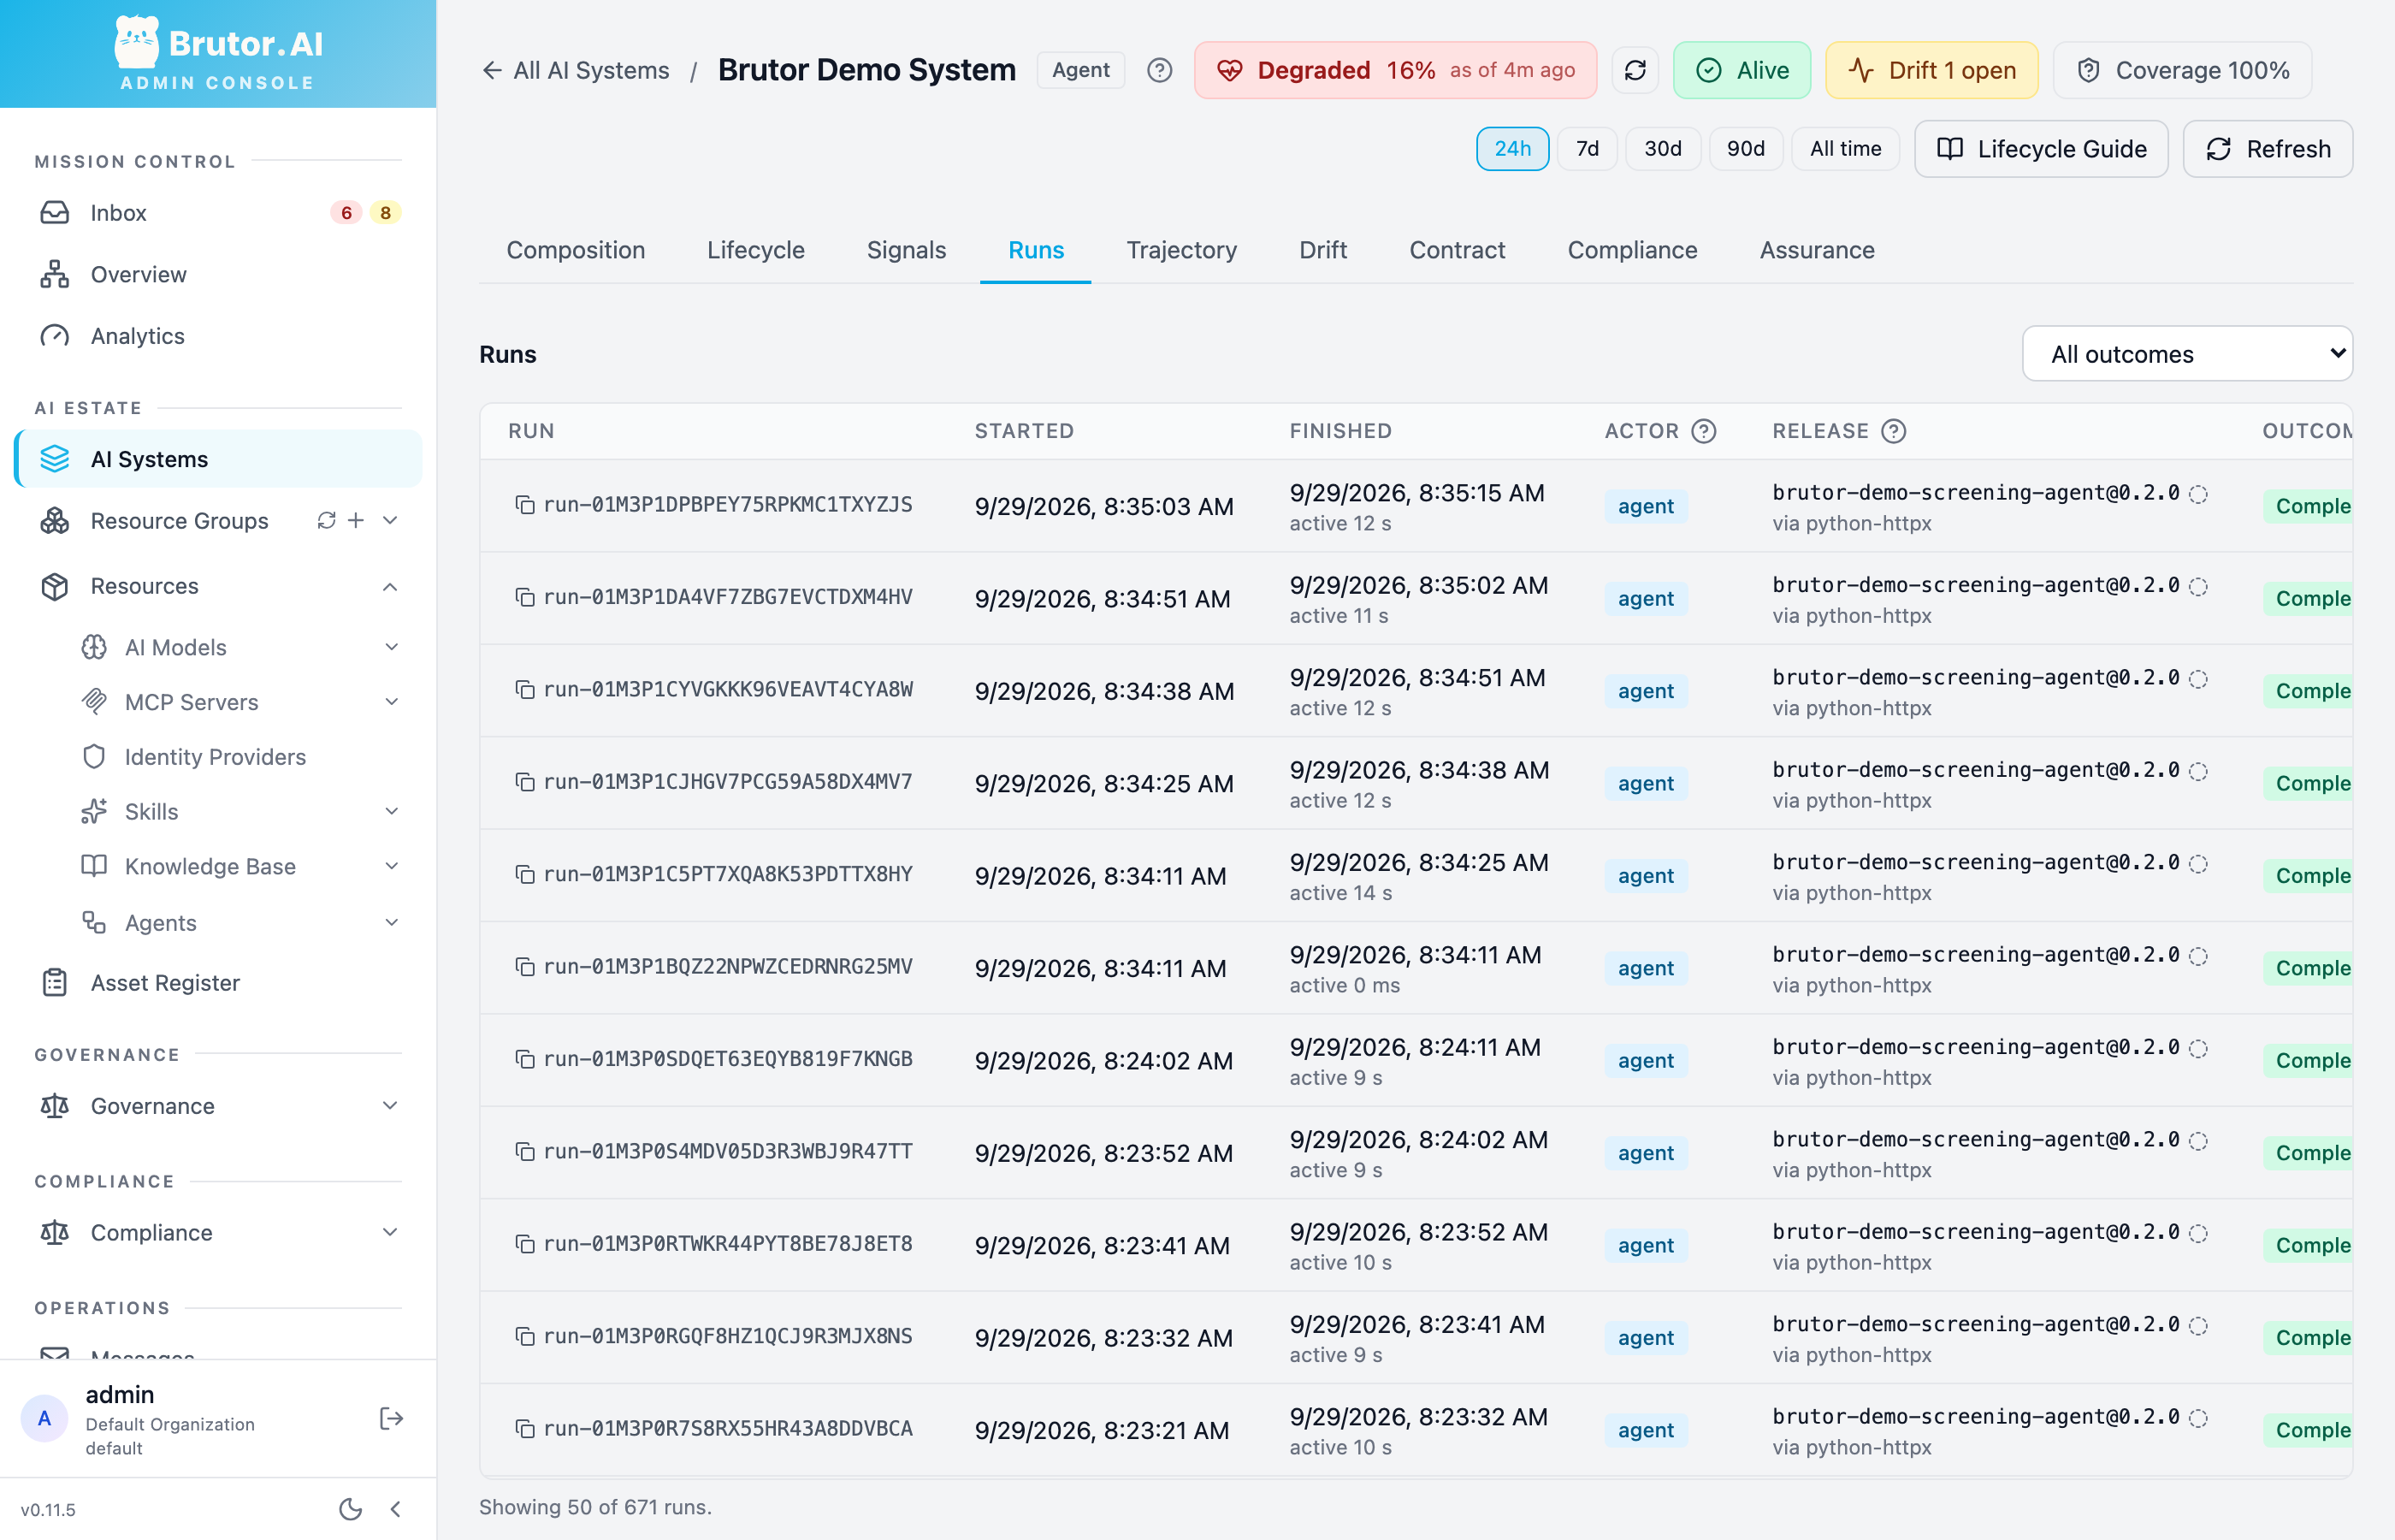Open the All outcomes filter dropdown
The image size is (2395, 1540).
[2187, 354]
